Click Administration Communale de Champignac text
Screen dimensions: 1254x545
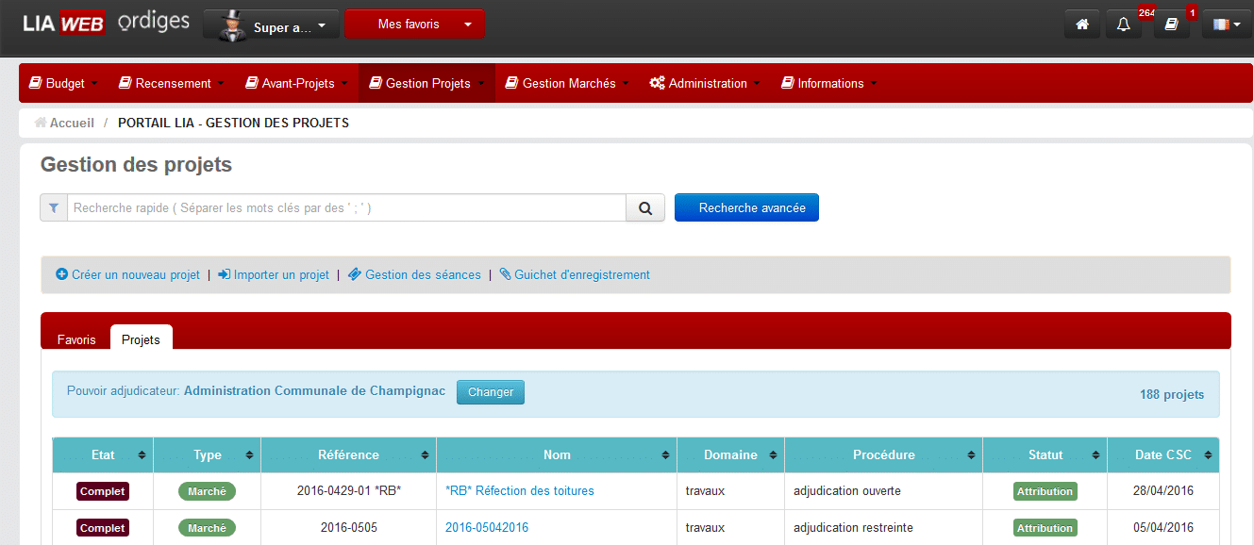pos(314,391)
